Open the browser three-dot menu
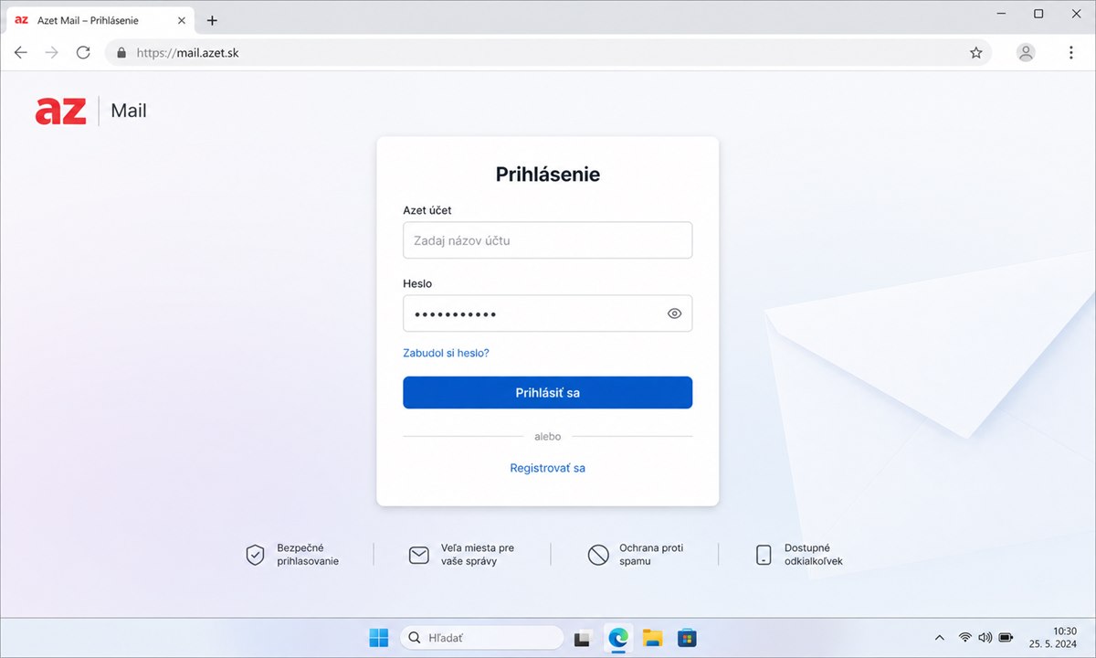This screenshot has height=658, width=1096. point(1070,53)
